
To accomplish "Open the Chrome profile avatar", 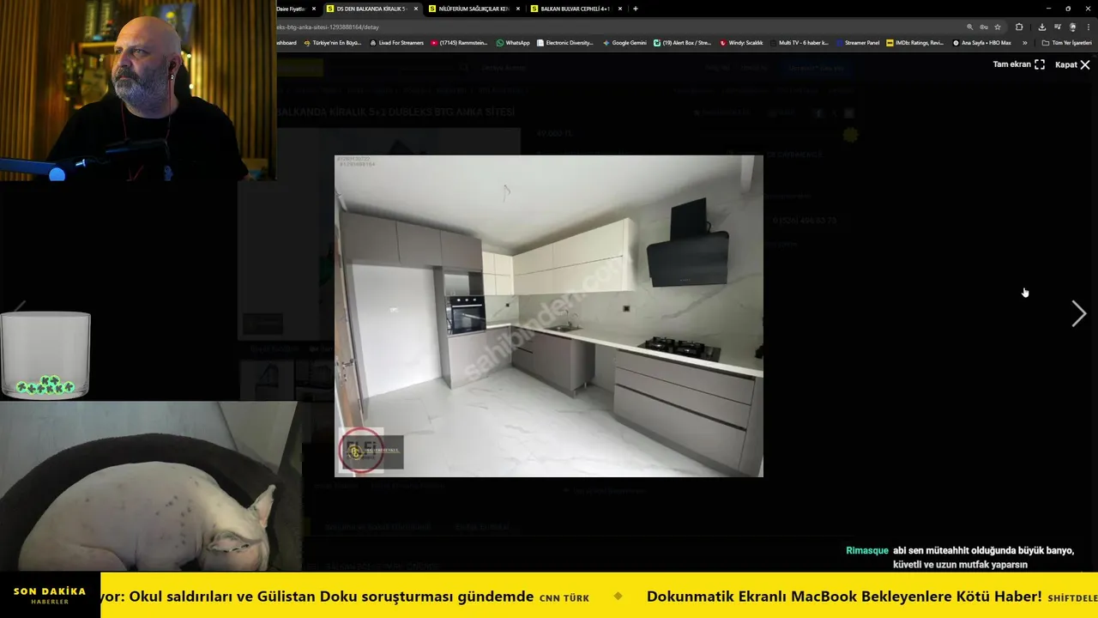I will click(x=1072, y=27).
